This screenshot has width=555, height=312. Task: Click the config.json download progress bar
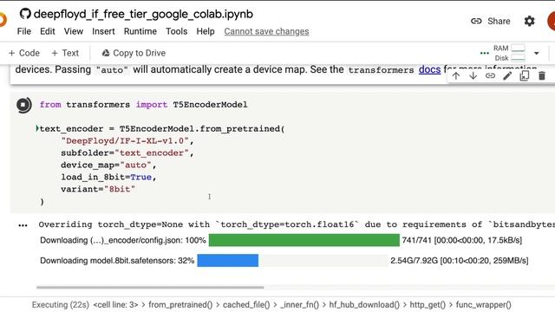tap(304, 240)
